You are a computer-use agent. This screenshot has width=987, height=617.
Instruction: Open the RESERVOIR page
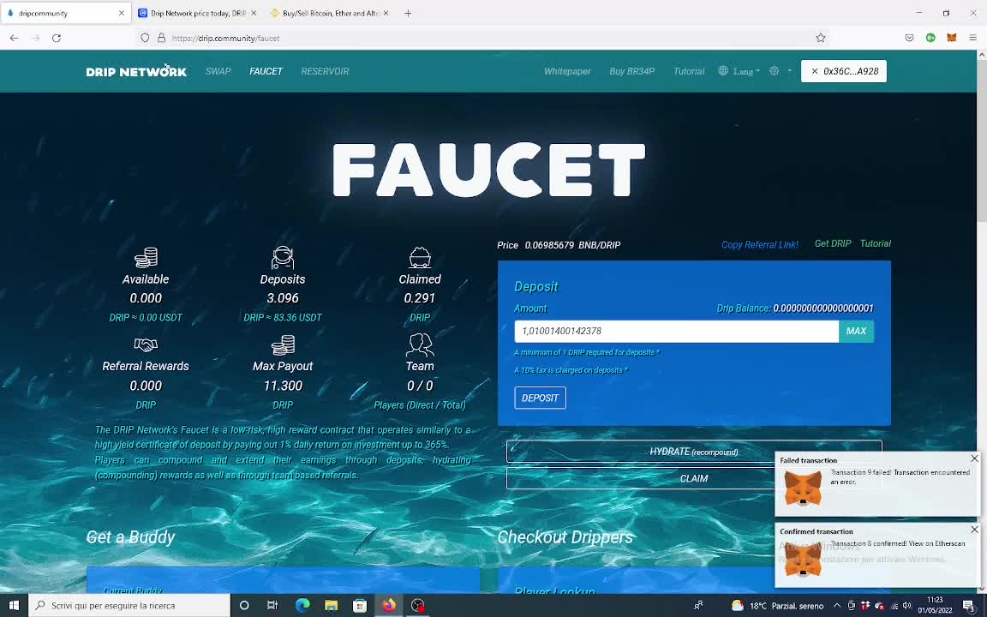pyautogui.click(x=325, y=71)
